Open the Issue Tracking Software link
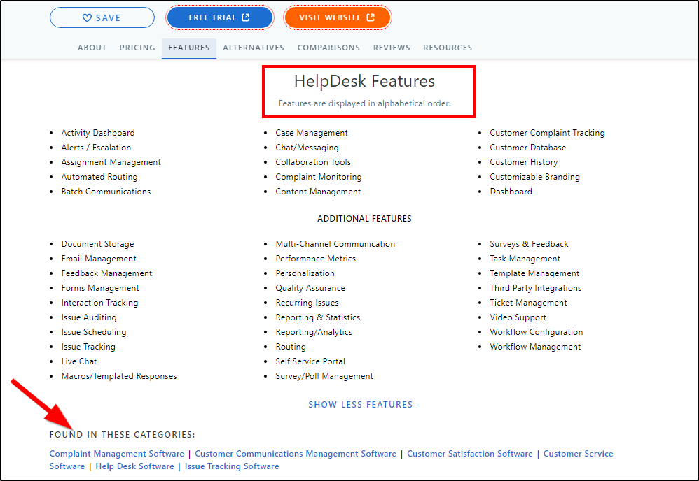Screen dimensions: 699x481 coord(232,466)
